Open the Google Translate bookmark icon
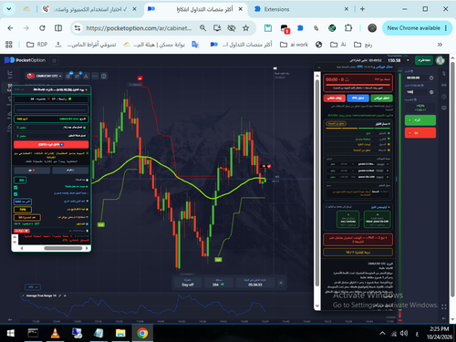The width and height of the screenshot is (456, 342). point(195,45)
